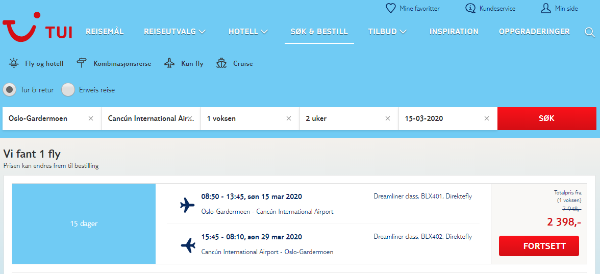Viewport: 600px width, 274px height.
Task: Click Fortsett to continue booking
Action: pyautogui.click(x=539, y=246)
